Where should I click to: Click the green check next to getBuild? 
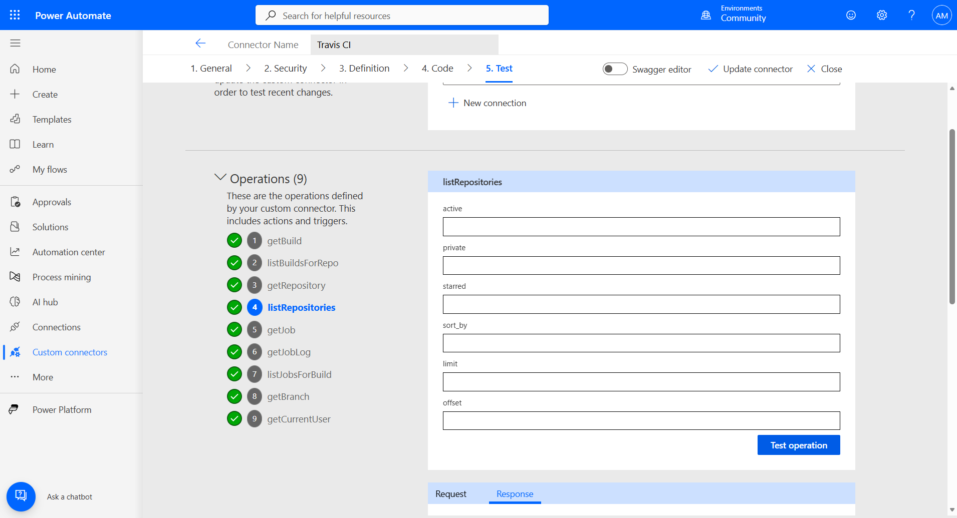[234, 241]
